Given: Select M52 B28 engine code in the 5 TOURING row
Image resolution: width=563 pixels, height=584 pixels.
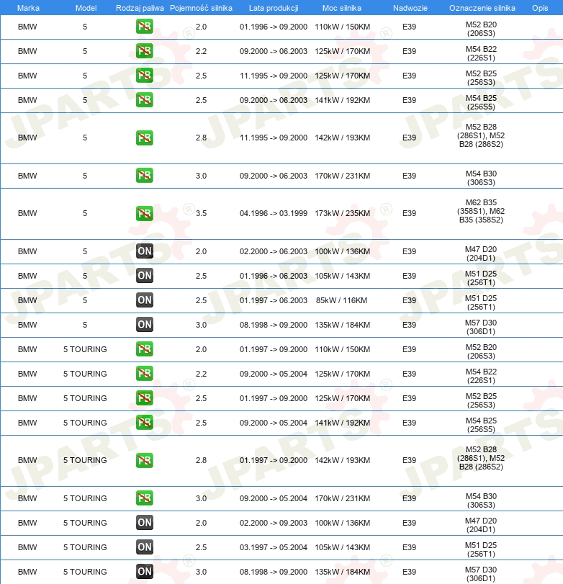Looking at the screenshot, I should click(x=481, y=458).
